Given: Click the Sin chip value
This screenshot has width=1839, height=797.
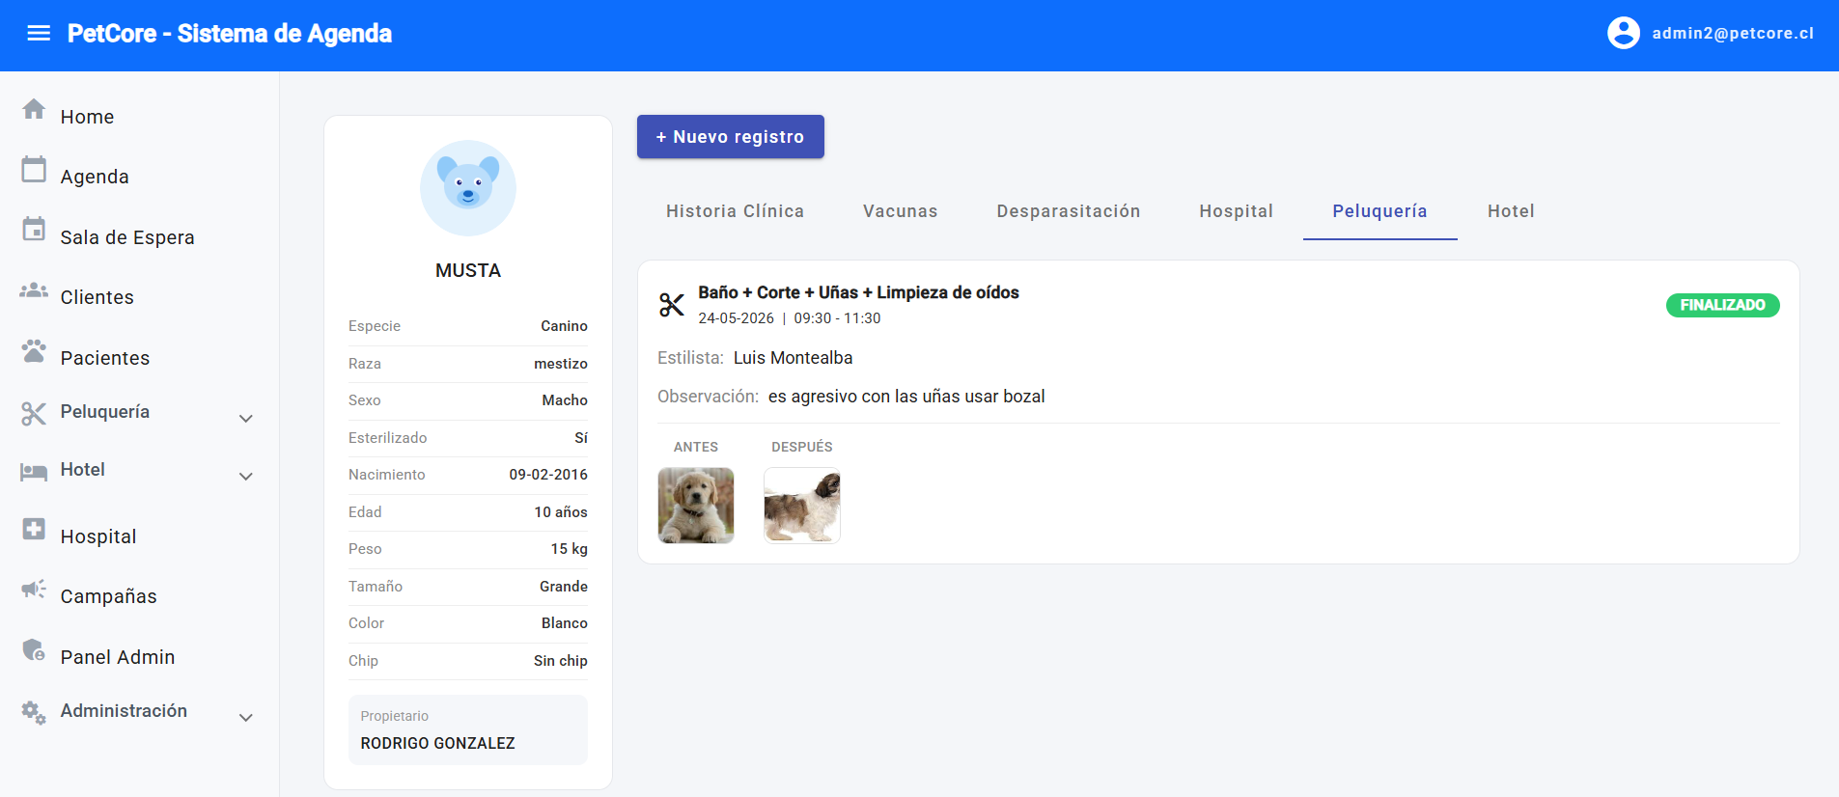Looking at the screenshot, I should (561, 661).
